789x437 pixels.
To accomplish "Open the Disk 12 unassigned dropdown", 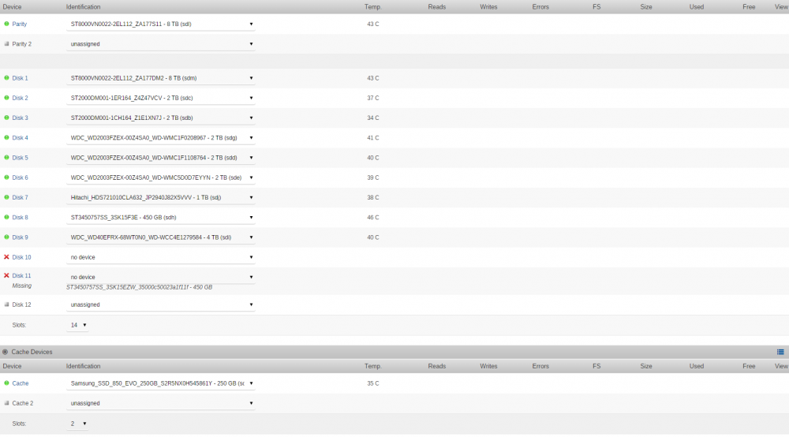I will [161, 304].
